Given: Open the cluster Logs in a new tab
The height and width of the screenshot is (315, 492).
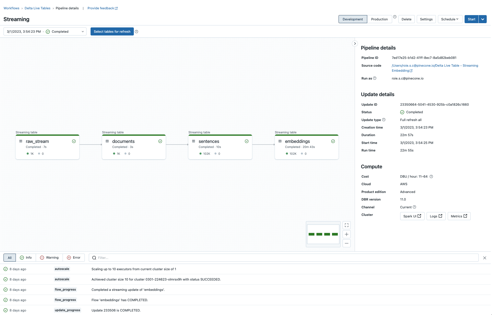Looking at the screenshot, I should (436, 216).
